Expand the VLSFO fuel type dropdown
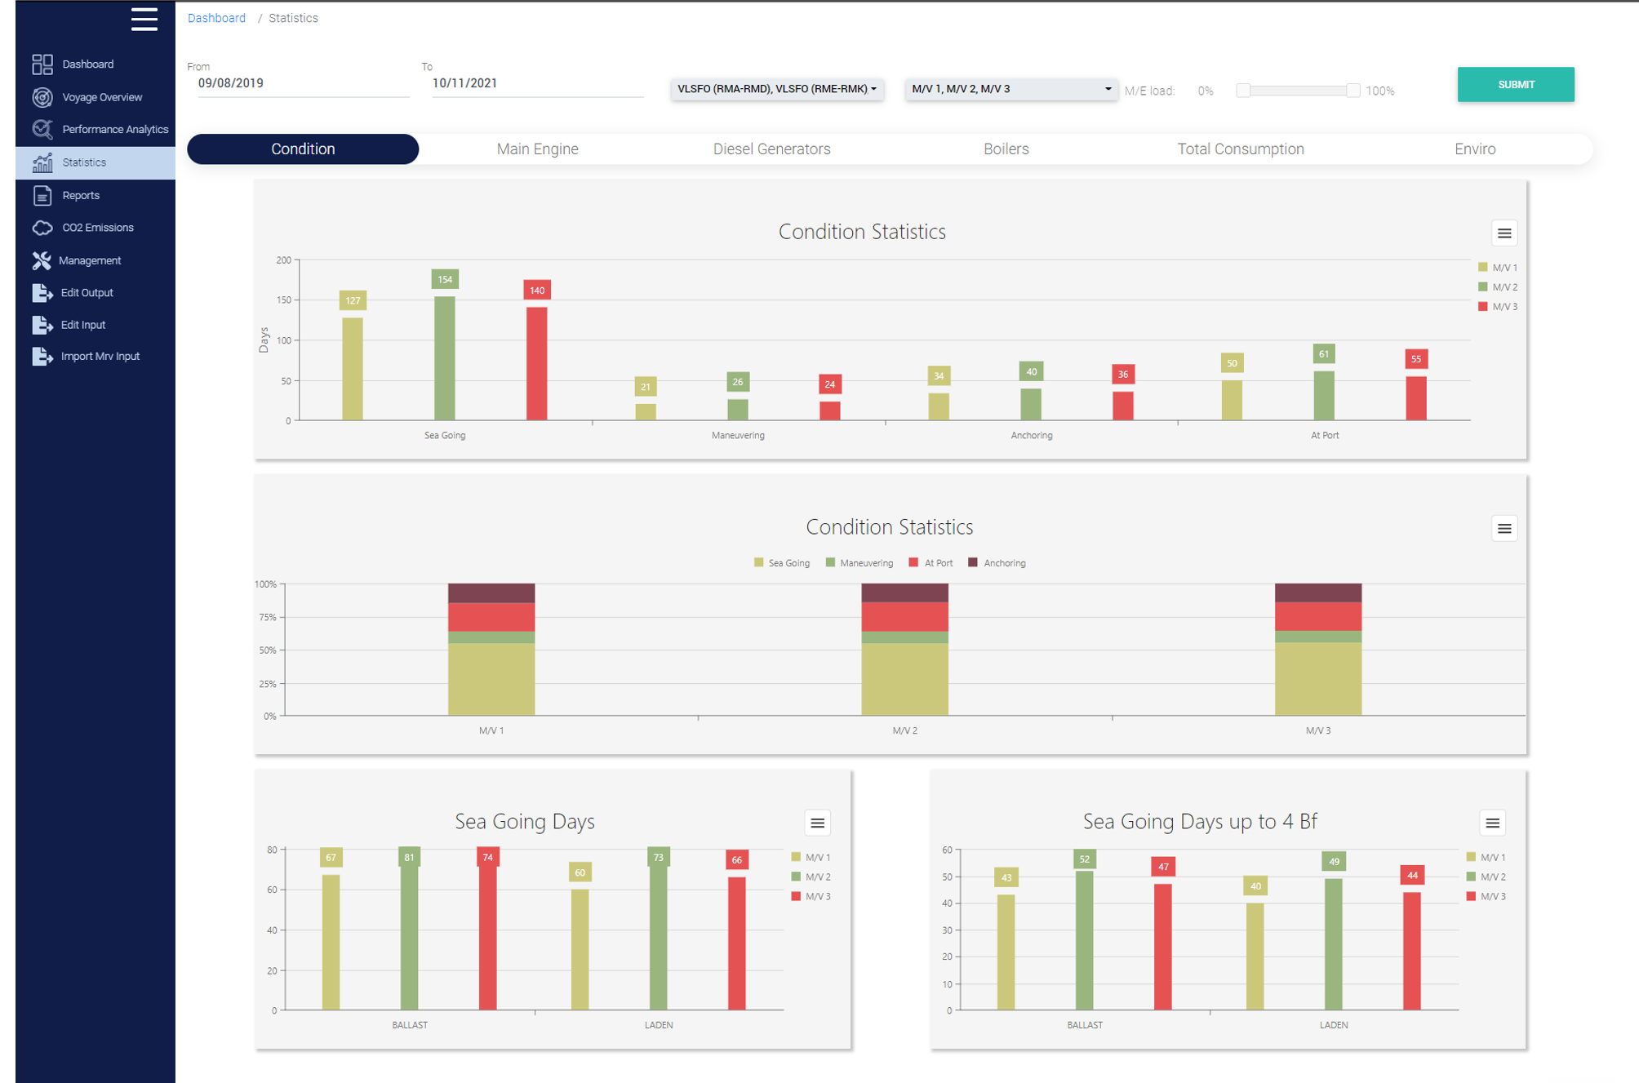Image resolution: width=1639 pixels, height=1083 pixels. [x=776, y=89]
